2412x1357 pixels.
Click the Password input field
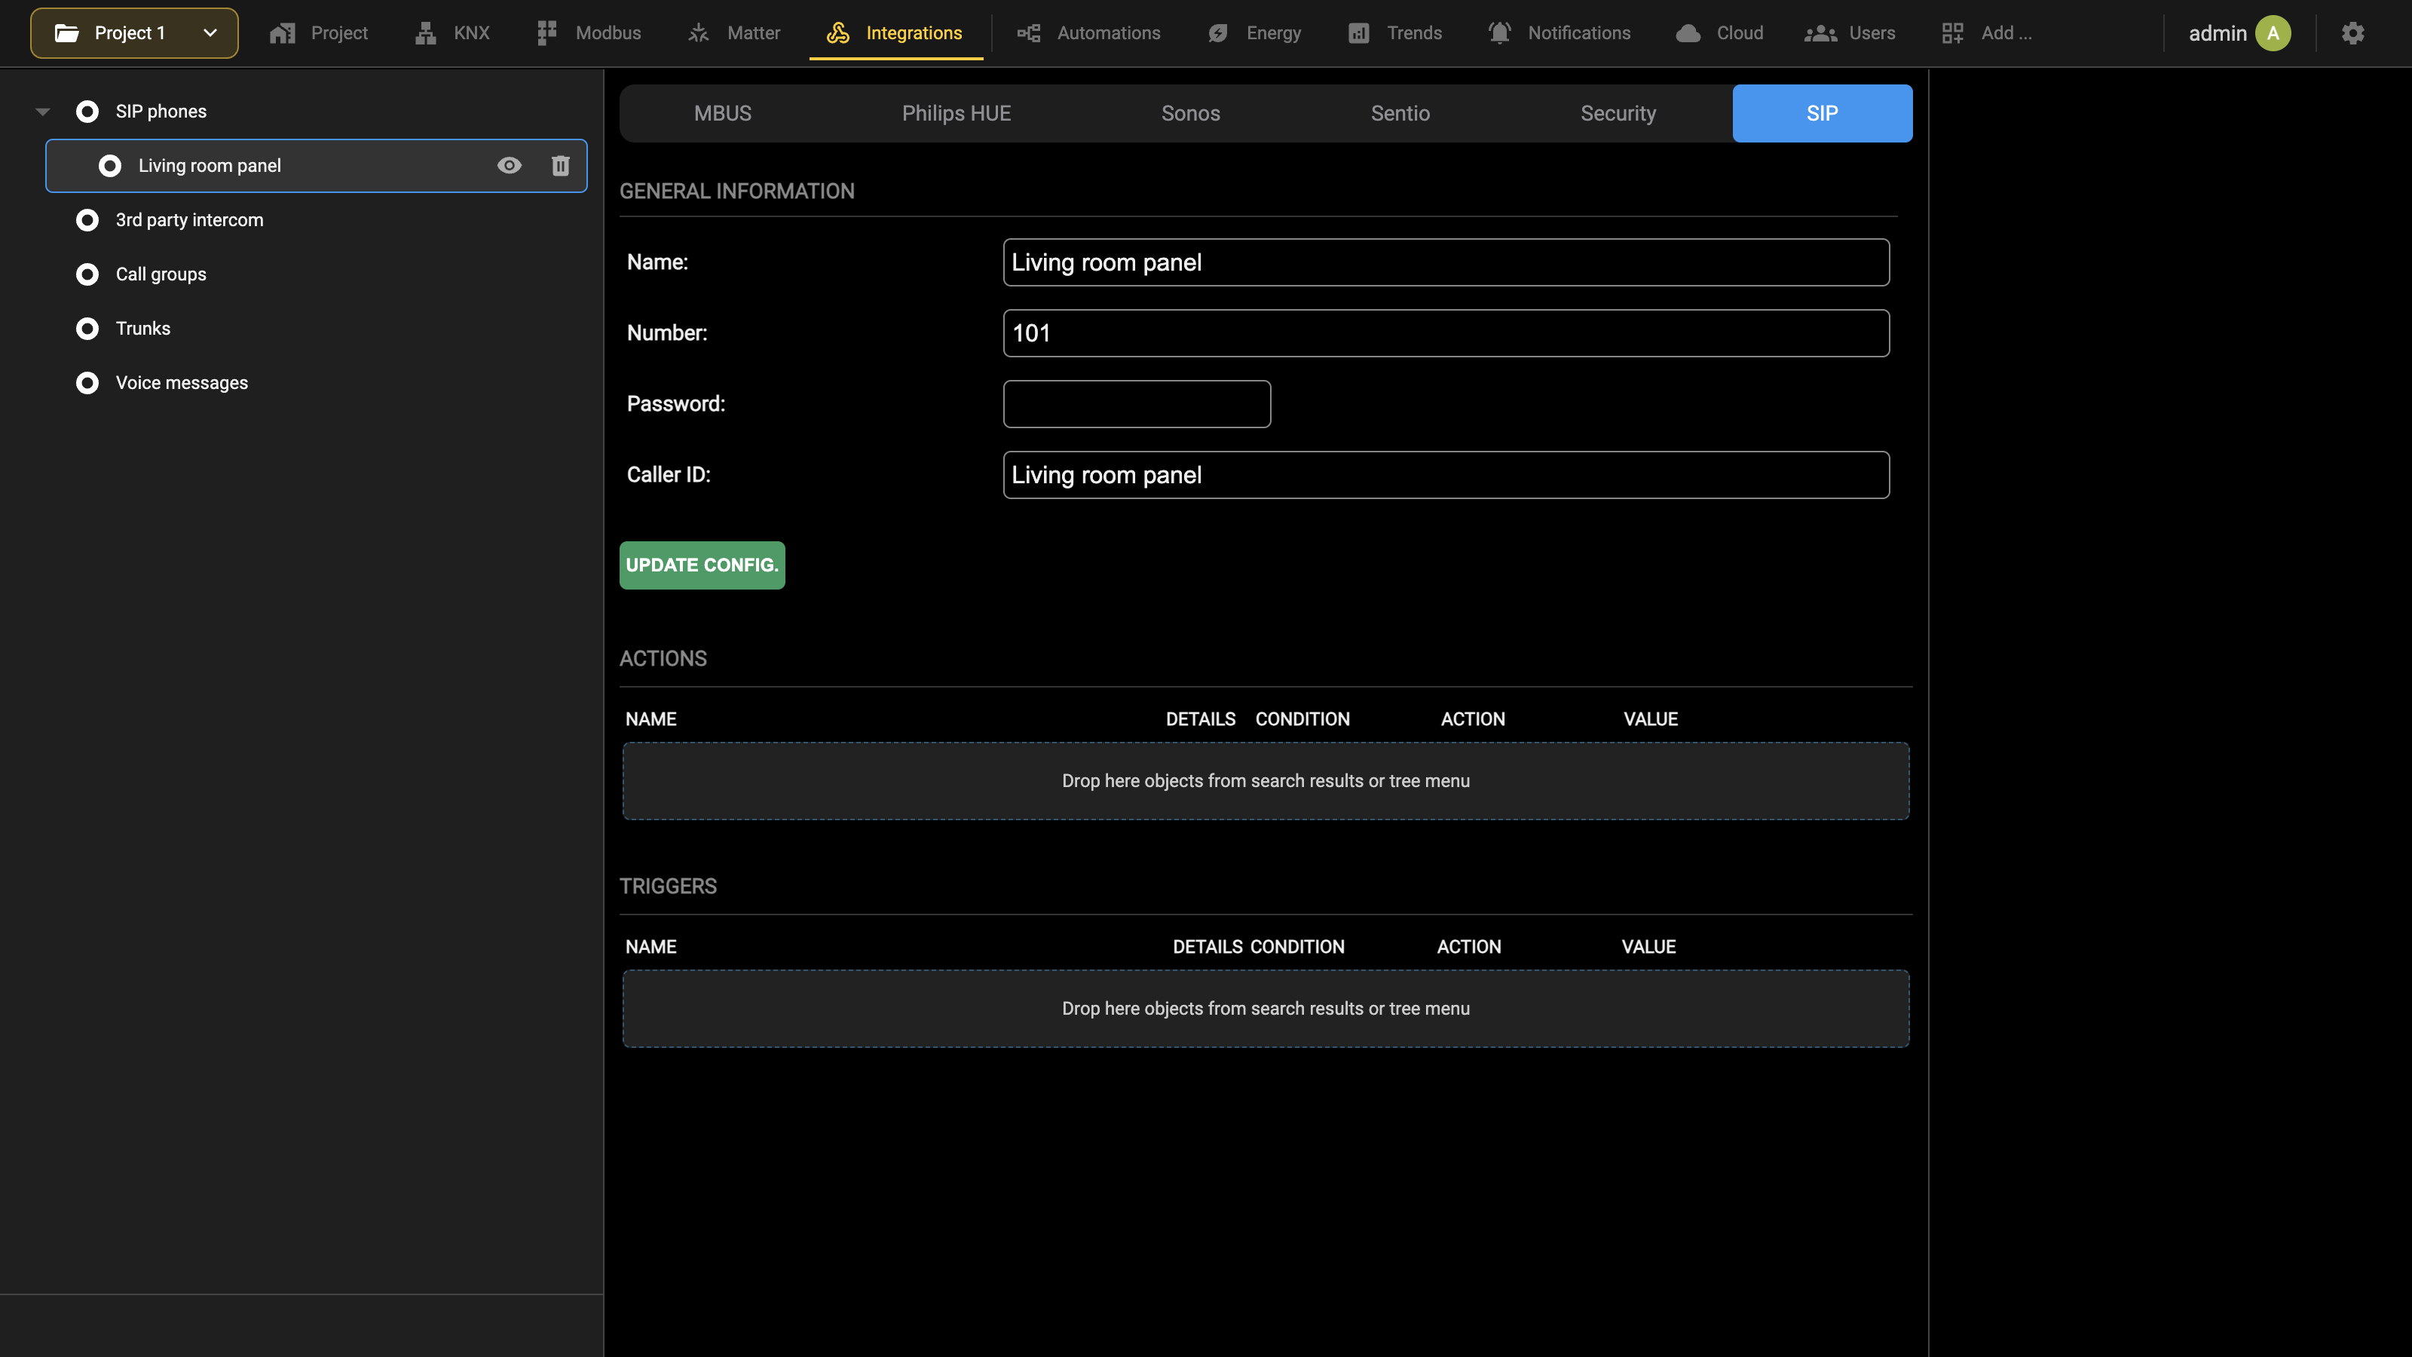click(1137, 403)
